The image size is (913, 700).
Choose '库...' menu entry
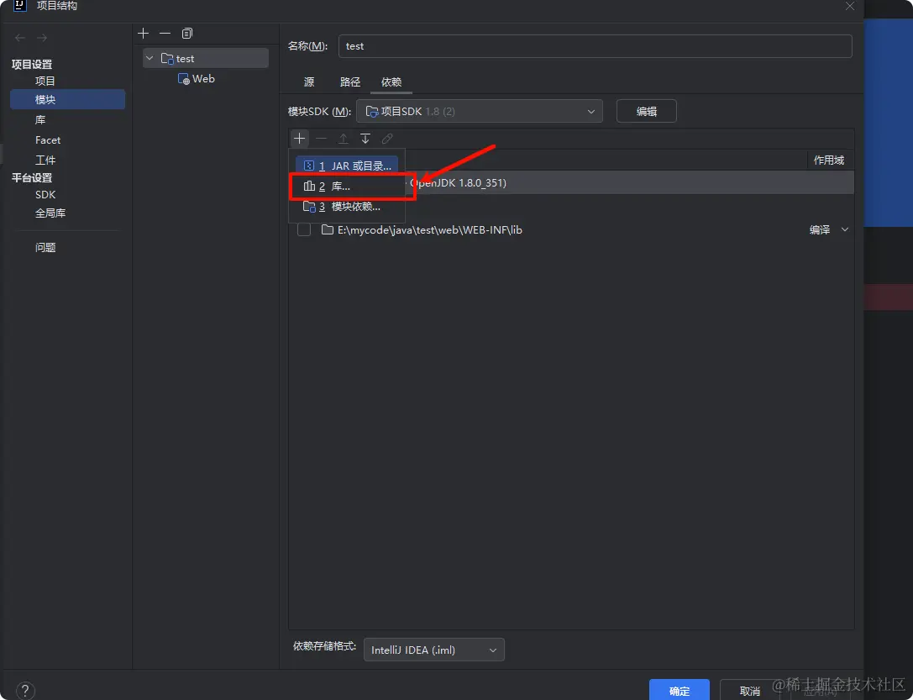click(347, 187)
